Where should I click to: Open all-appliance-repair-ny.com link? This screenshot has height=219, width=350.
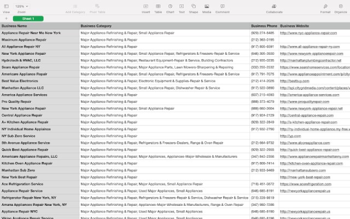[310, 47]
